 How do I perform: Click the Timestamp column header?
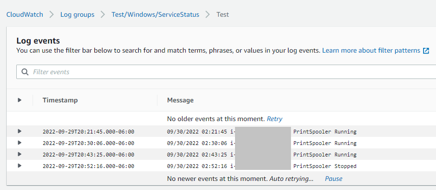coord(60,100)
